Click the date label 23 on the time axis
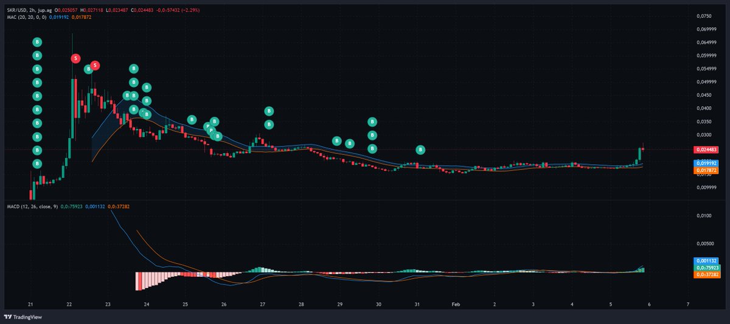 pyautogui.click(x=108, y=303)
